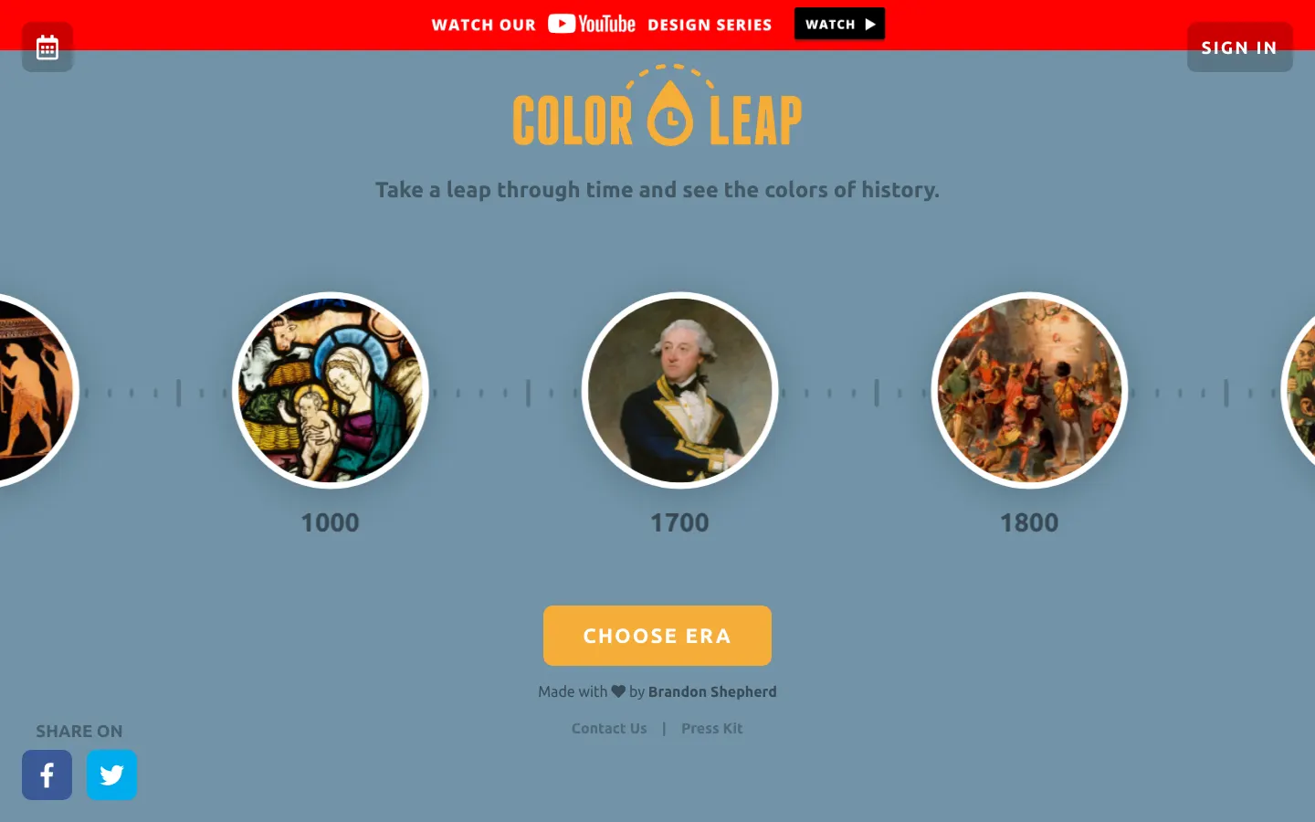1315x822 pixels.
Task: Click the timeline tick between 1000 and 1700
Action: click(x=528, y=393)
